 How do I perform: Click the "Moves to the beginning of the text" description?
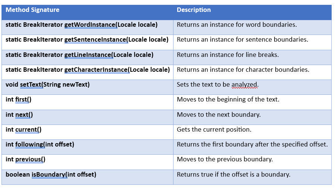pyautogui.click(x=228, y=100)
